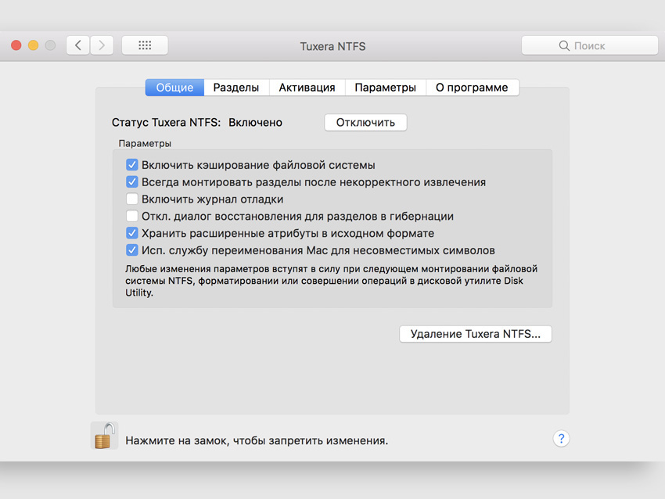Click the padlock icon to prevent changes
This screenshot has width=665, height=499.
[104, 435]
